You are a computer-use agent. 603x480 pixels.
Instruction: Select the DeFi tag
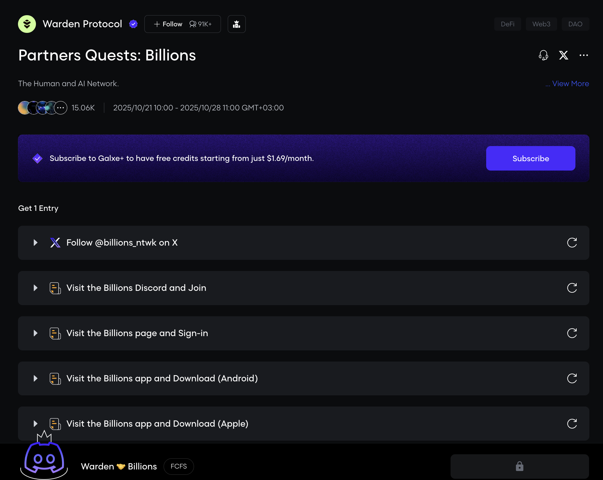(x=507, y=24)
